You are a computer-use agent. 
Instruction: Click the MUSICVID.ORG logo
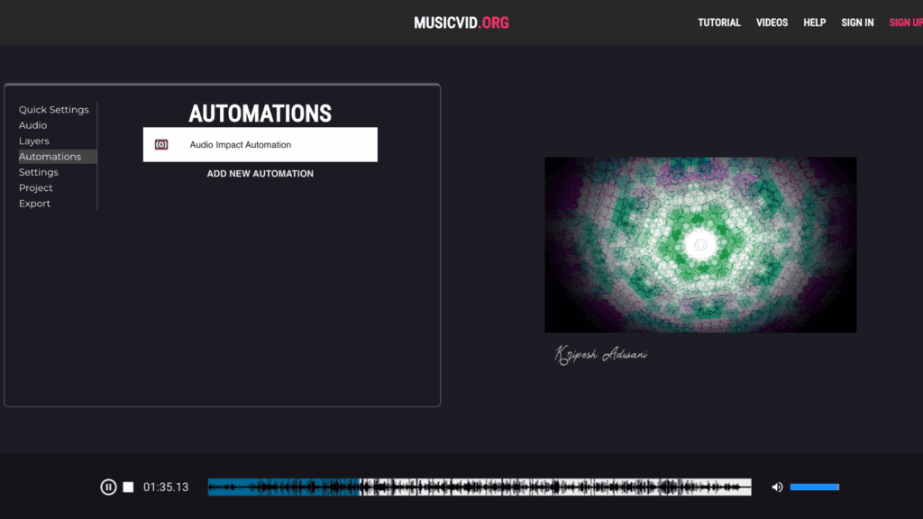click(461, 23)
